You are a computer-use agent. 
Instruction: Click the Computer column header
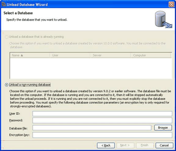[151, 55]
